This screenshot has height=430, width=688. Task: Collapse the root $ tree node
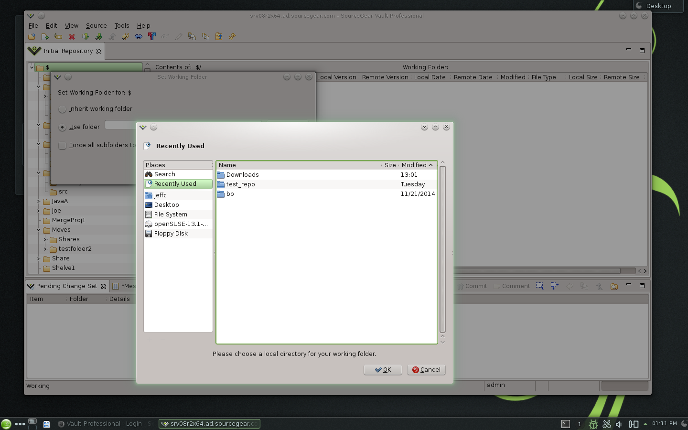pyautogui.click(x=32, y=67)
